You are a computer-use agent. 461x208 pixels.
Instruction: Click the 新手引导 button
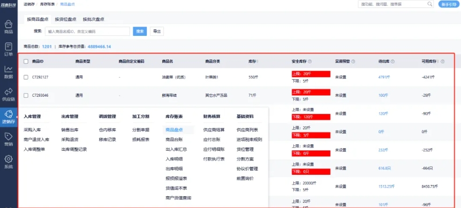449,4
